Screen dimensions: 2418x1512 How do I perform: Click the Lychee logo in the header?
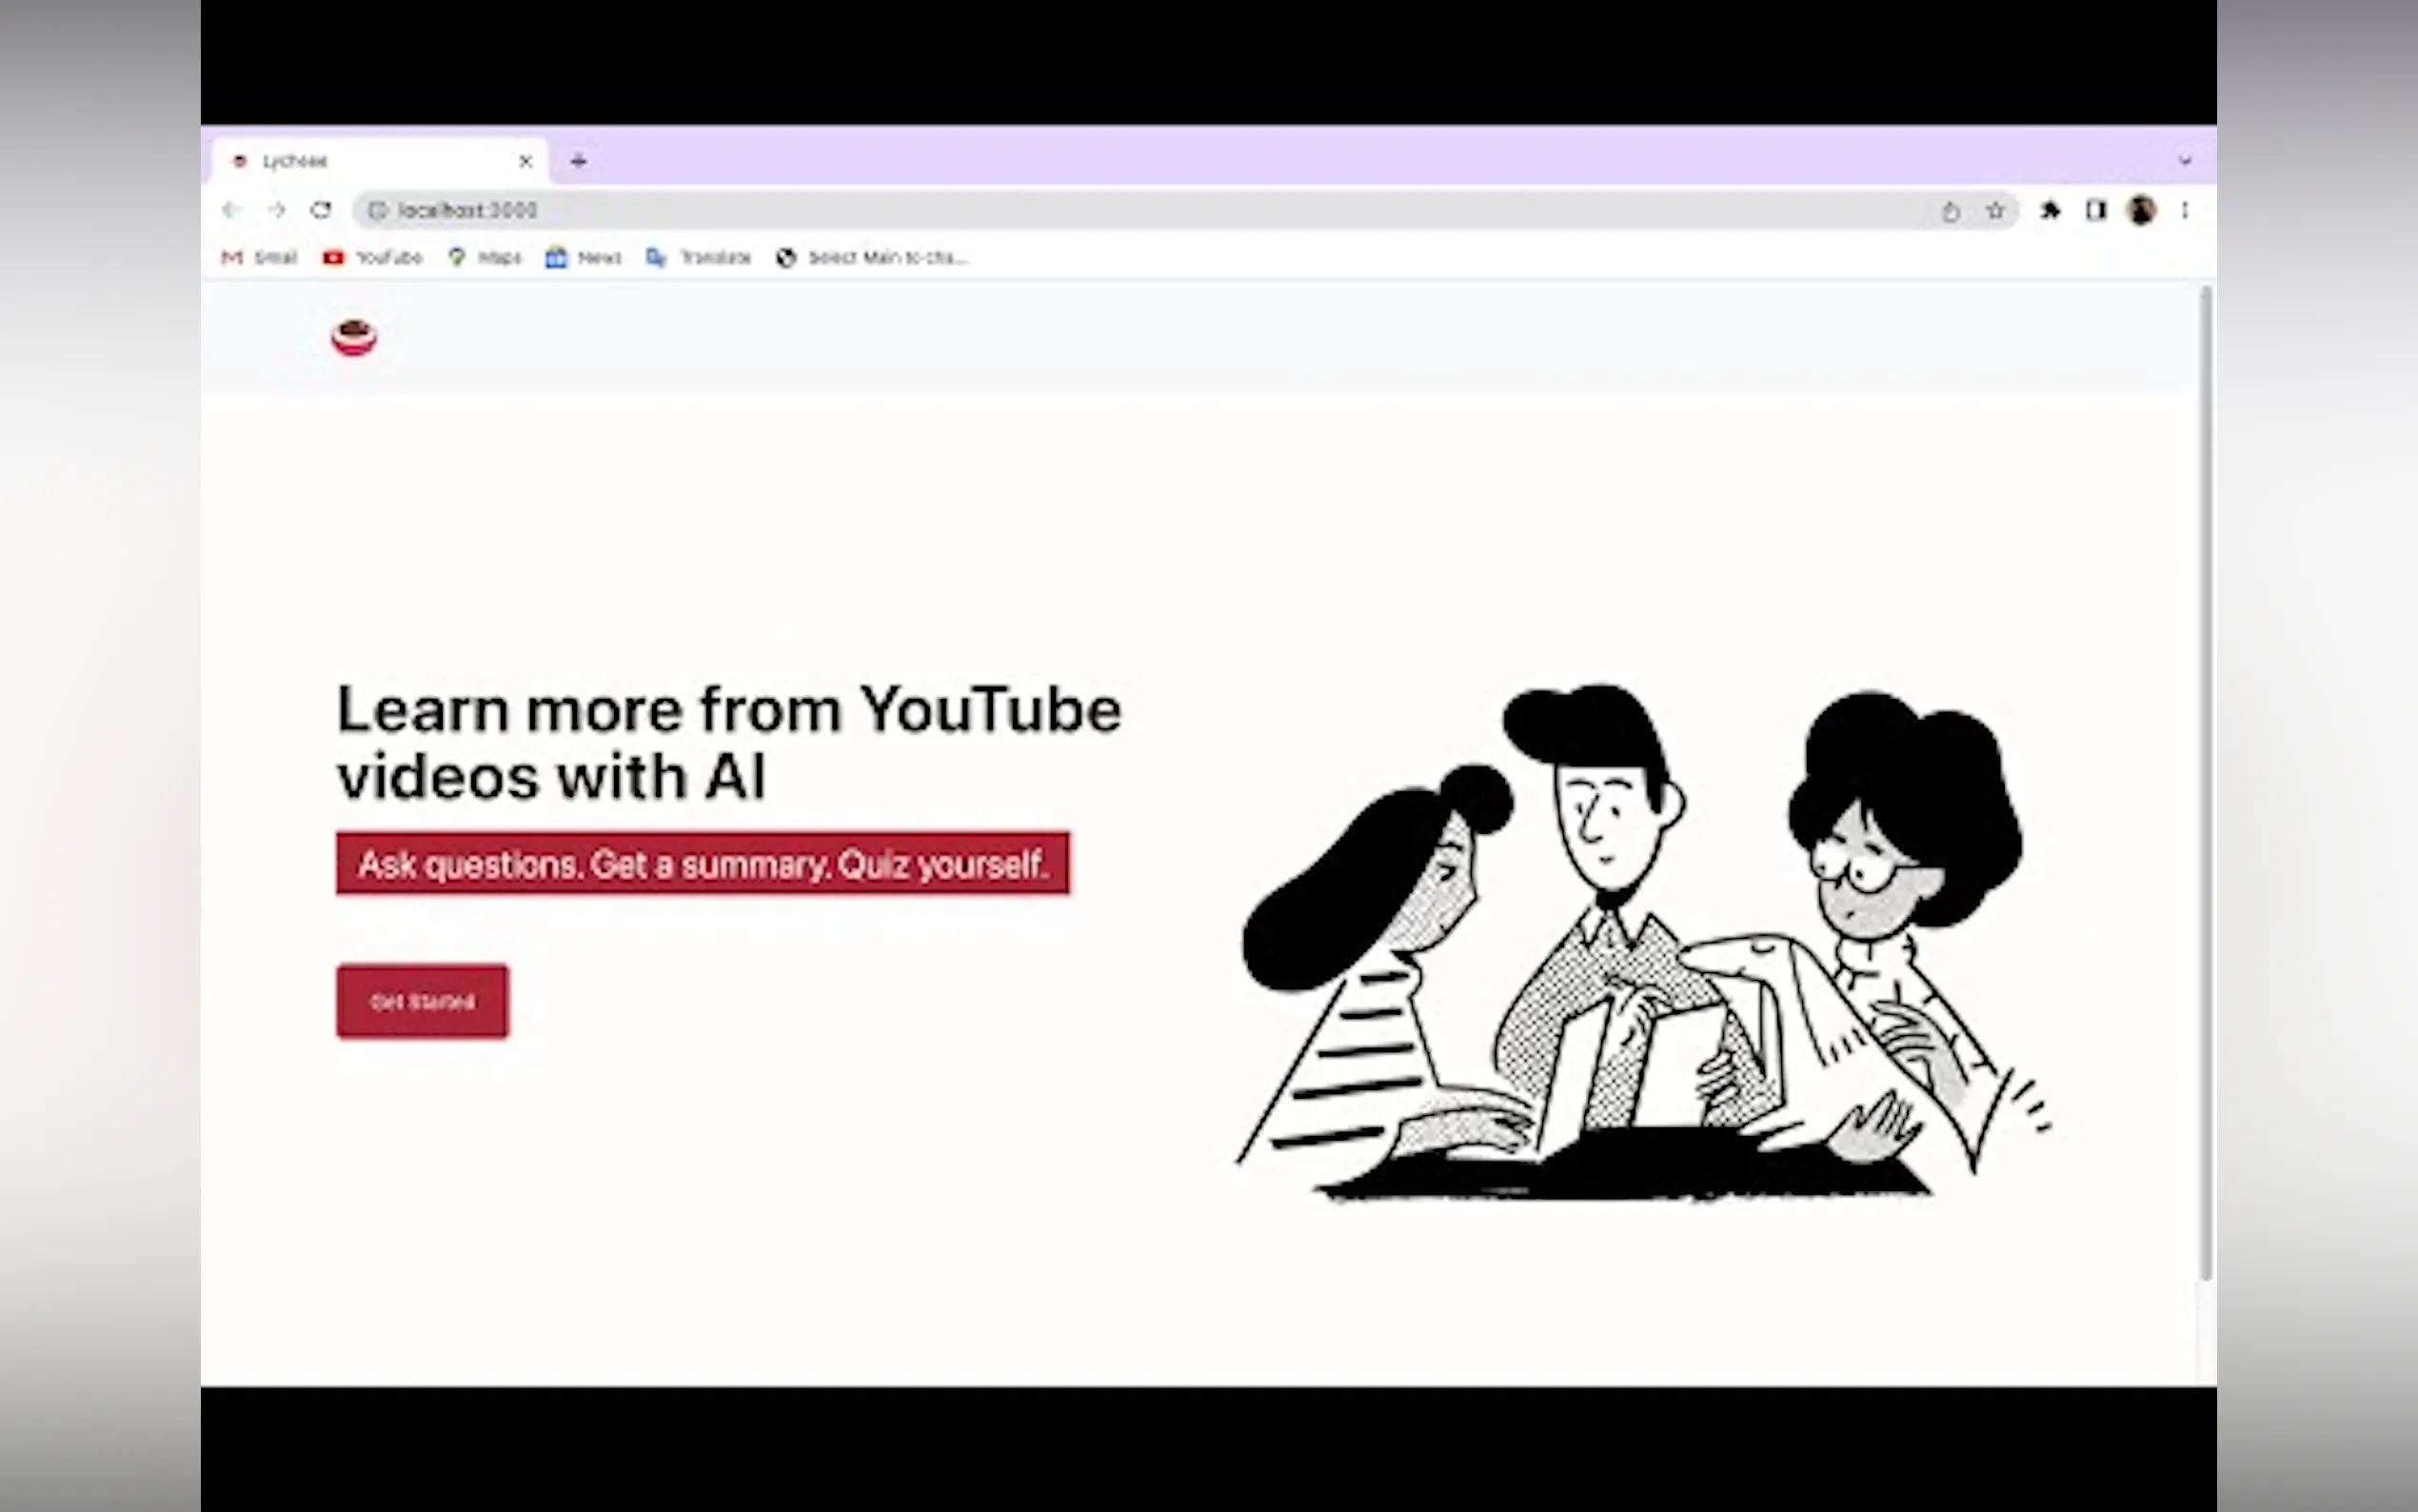pyautogui.click(x=354, y=337)
